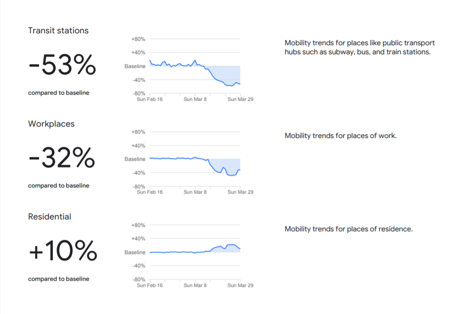
Task: Click the Baseline label on Transit chart
Action: pyautogui.click(x=135, y=66)
